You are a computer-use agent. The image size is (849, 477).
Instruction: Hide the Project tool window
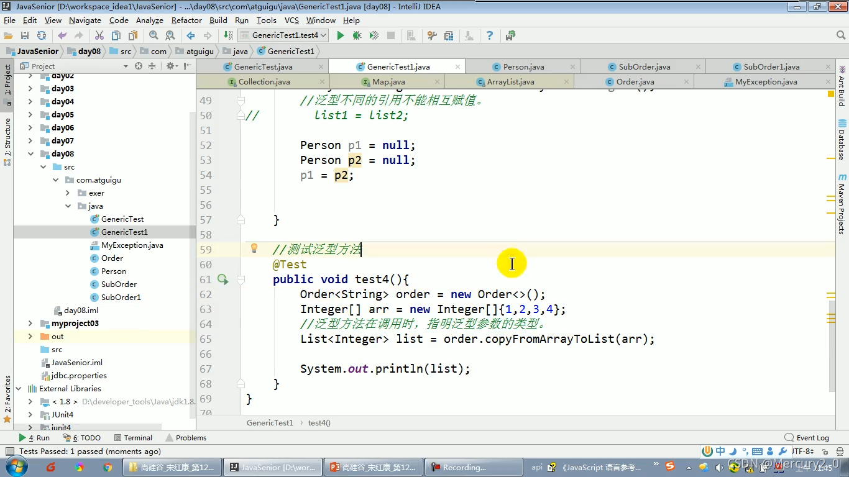point(188,66)
